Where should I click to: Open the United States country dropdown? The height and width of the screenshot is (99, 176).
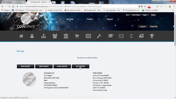pos(136,15)
